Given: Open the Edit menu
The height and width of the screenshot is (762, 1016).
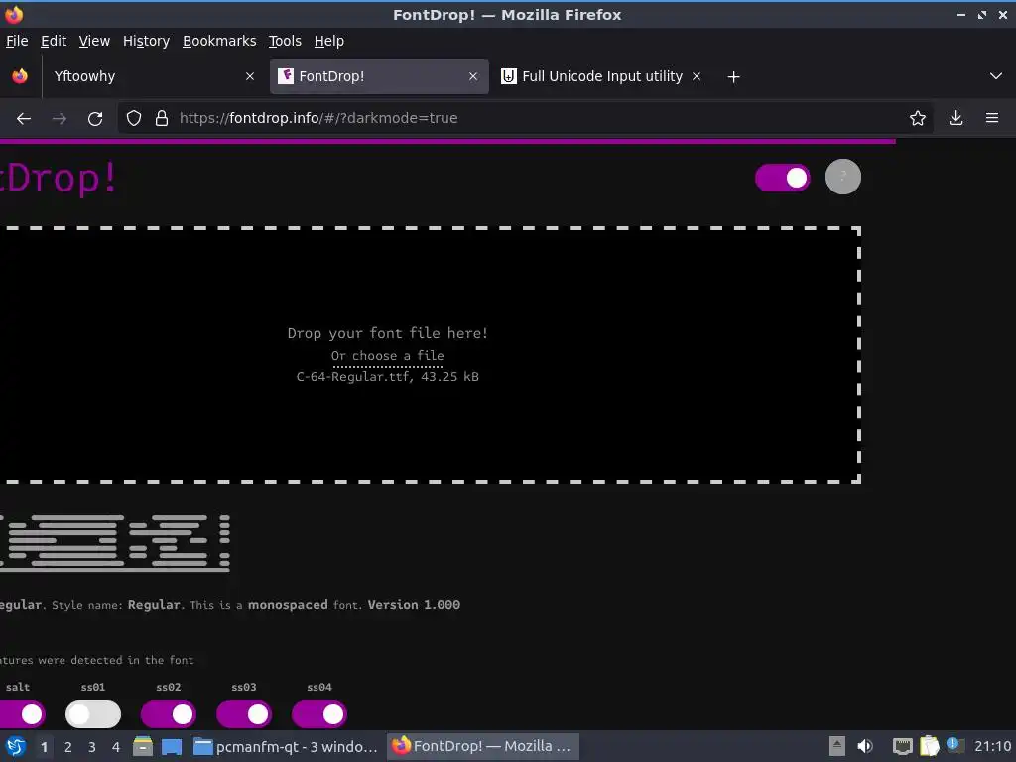Looking at the screenshot, I should pos(54,41).
